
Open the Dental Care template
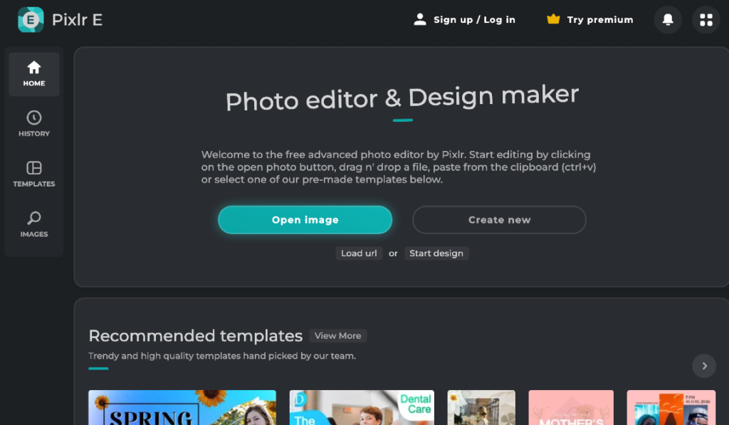(361, 407)
